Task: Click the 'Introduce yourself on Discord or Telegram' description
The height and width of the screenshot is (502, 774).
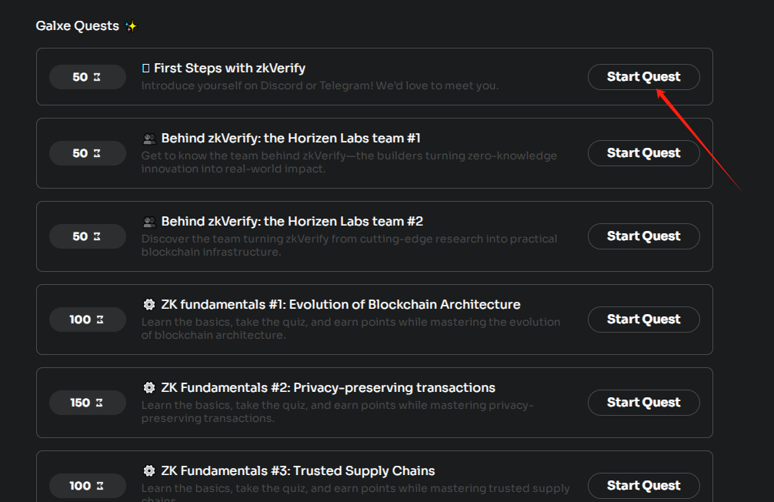Action: [320, 85]
